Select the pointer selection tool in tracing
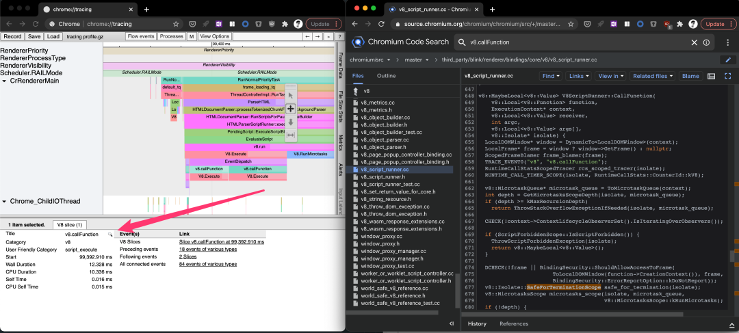This screenshot has height=333, width=739. click(x=291, y=95)
